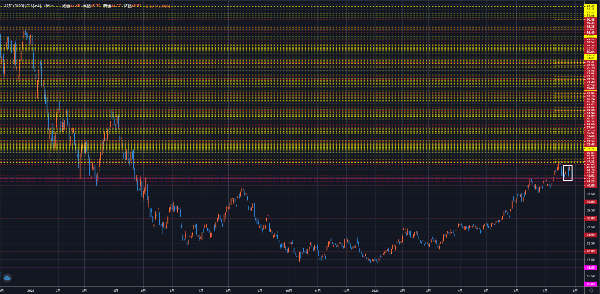Click the 22.50 price scale tick

[x=591, y=243]
